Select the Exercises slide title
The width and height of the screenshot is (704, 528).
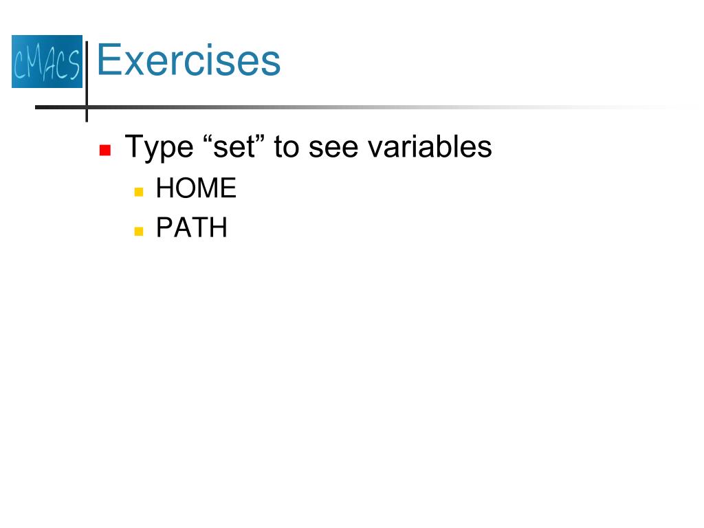tap(188, 60)
